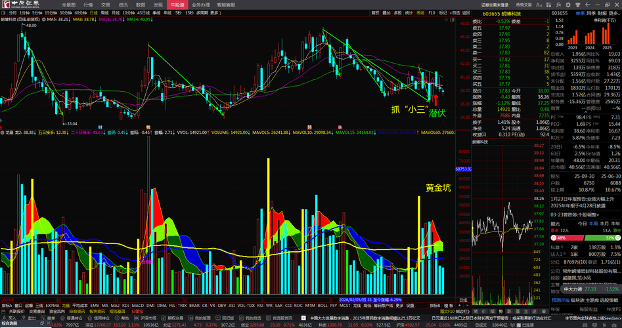
Task: Toggle 同季 same-quarter view
Action: pos(591,13)
